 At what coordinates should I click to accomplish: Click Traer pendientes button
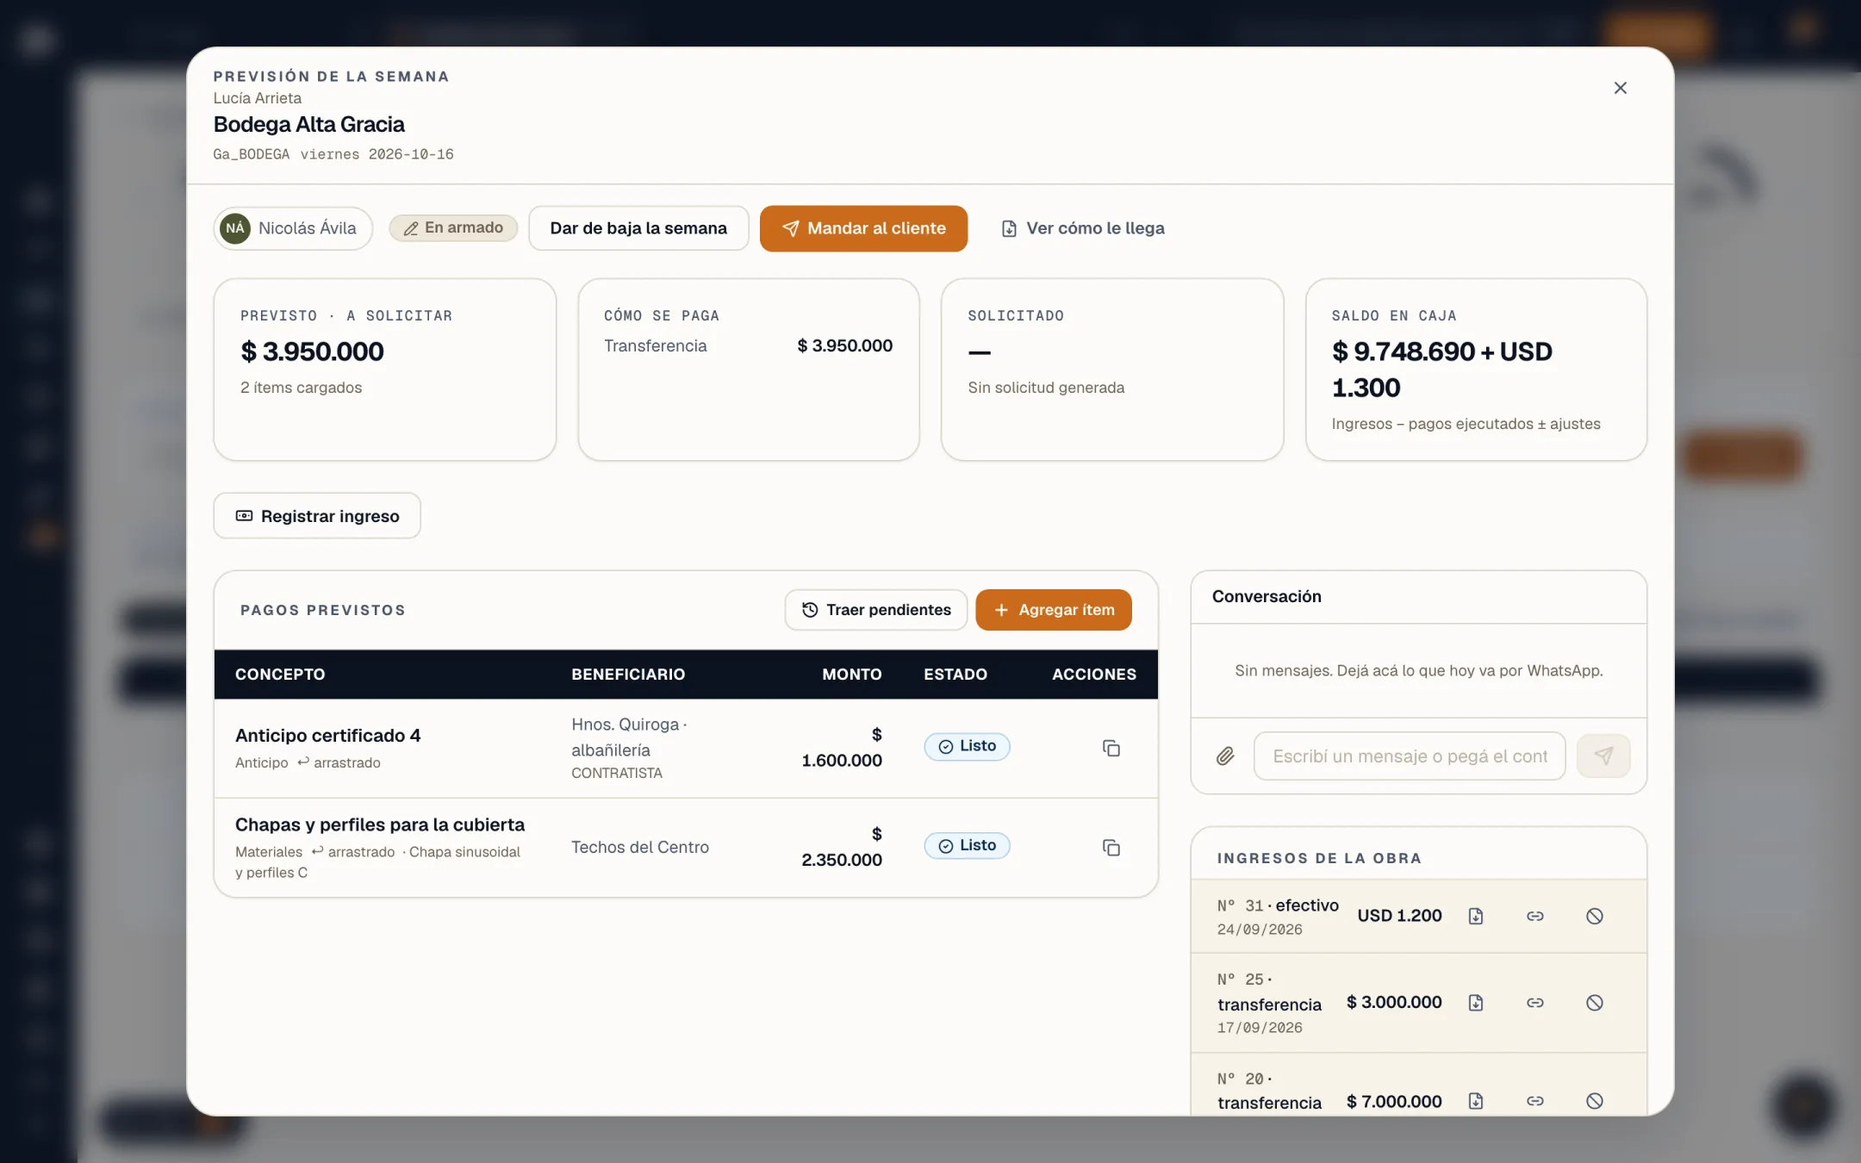point(876,610)
